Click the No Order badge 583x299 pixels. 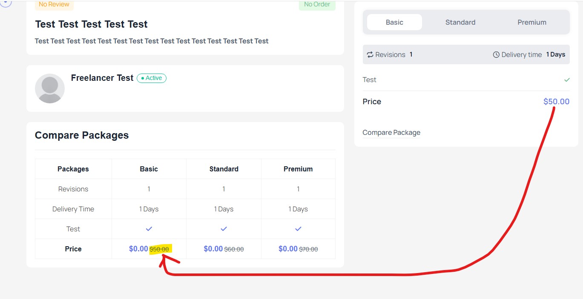(x=317, y=4)
